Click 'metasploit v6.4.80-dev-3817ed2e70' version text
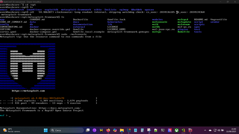 (x=40, y=98)
